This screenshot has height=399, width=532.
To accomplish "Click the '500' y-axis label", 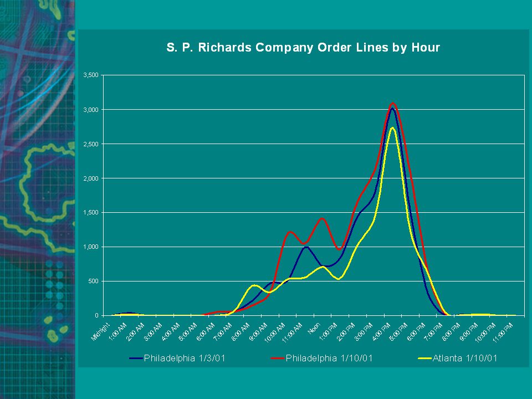I will point(94,282).
